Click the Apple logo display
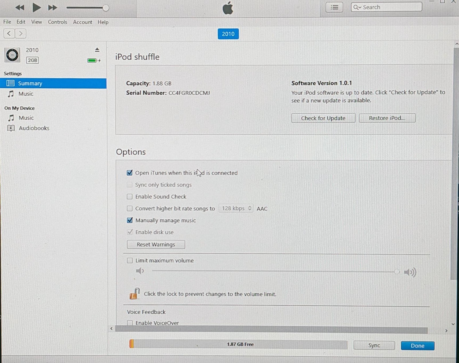 coord(228,8)
